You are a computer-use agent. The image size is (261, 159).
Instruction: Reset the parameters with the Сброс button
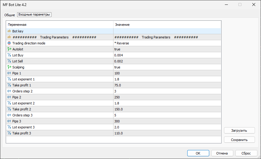(x=246, y=153)
